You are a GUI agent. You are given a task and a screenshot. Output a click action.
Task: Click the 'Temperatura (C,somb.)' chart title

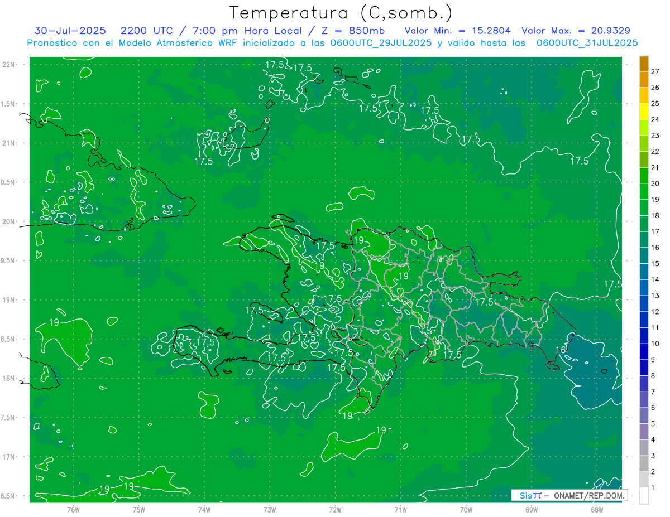tap(341, 13)
